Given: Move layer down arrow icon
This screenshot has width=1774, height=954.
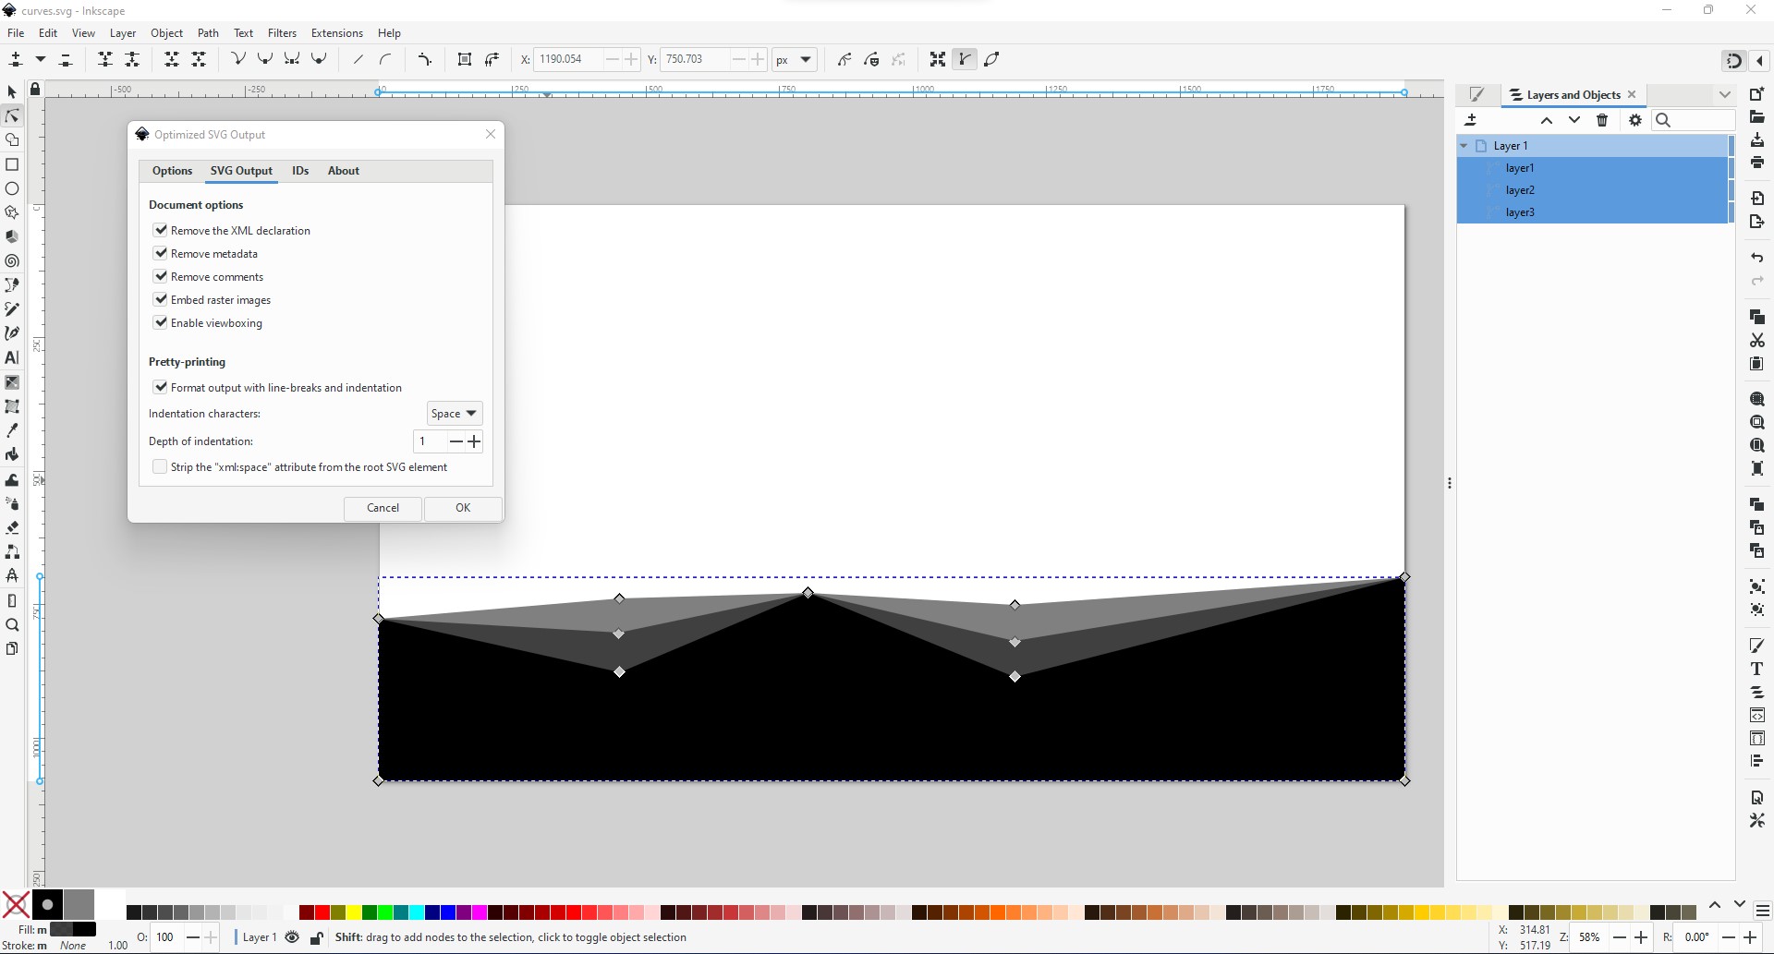Looking at the screenshot, I should (x=1574, y=120).
